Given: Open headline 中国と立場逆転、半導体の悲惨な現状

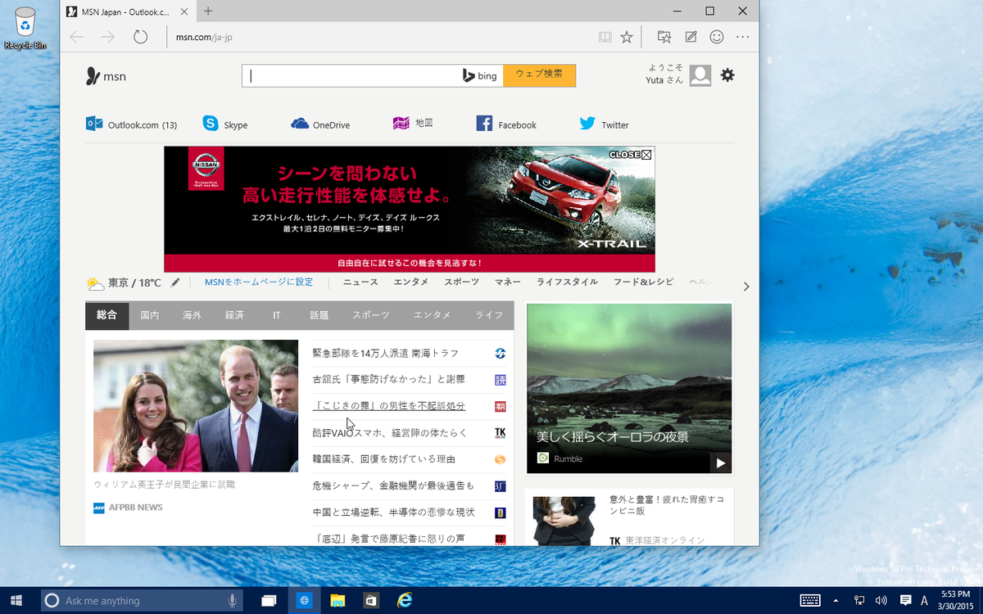Looking at the screenshot, I should tap(393, 512).
